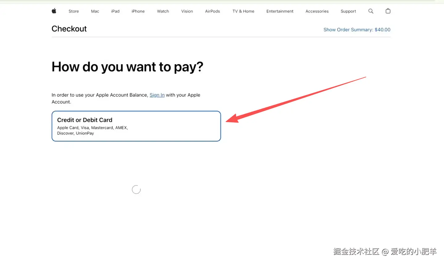The width and height of the screenshot is (444, 263).
Task: Select AirPods in the top navigation
Action: pyautogui.click(x=212, y=11)
